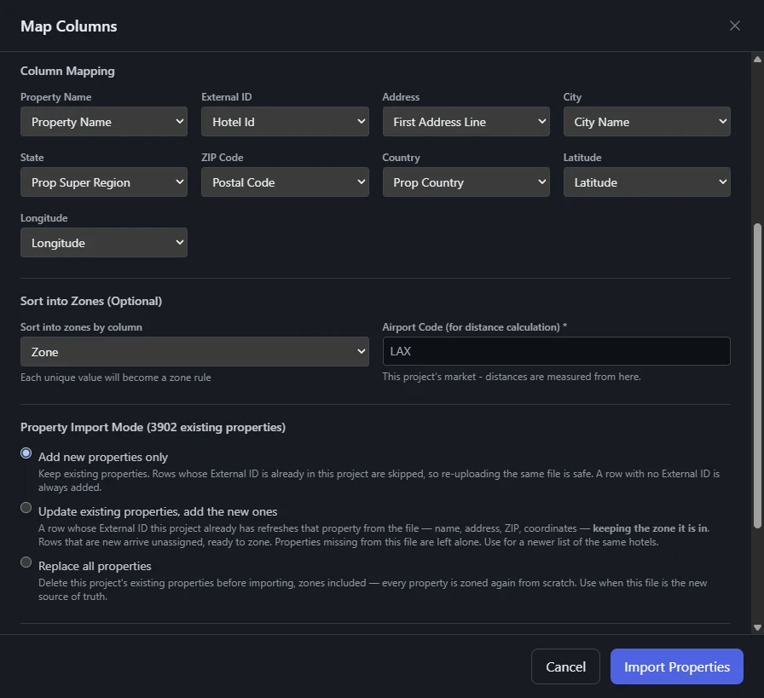The image size is (764, 698).
Task: Click the Property Import Mode heading text
Action: tap(153, 427)
